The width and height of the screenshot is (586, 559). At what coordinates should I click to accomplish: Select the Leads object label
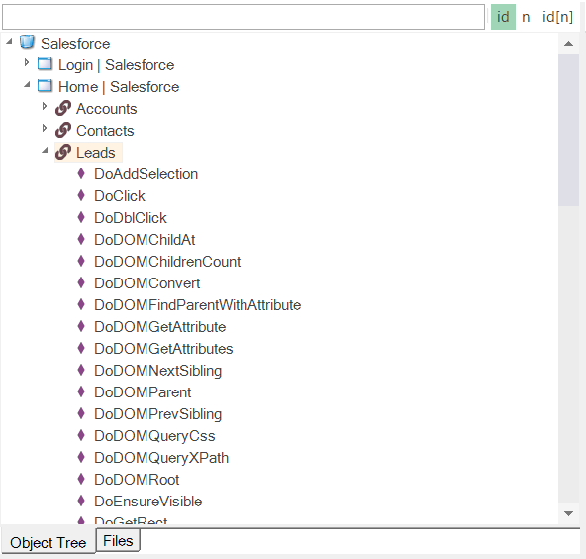96,153
